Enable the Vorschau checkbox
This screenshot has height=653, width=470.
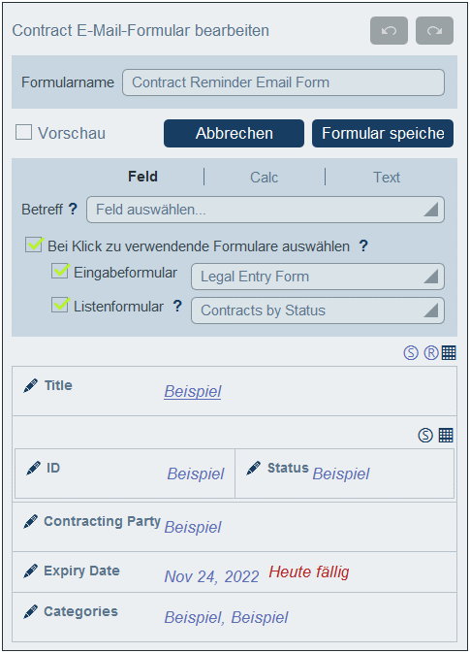(x=23, y=132)
